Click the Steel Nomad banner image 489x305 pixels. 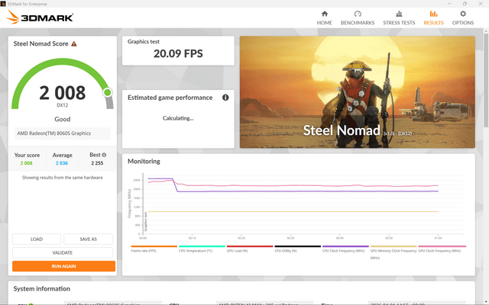357,92
